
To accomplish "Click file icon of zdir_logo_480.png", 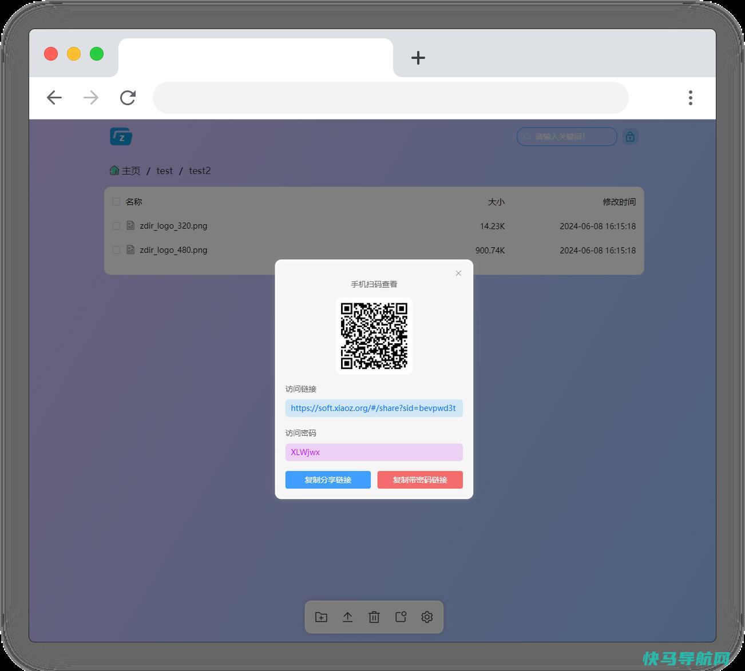I will (x=130, y=249).
